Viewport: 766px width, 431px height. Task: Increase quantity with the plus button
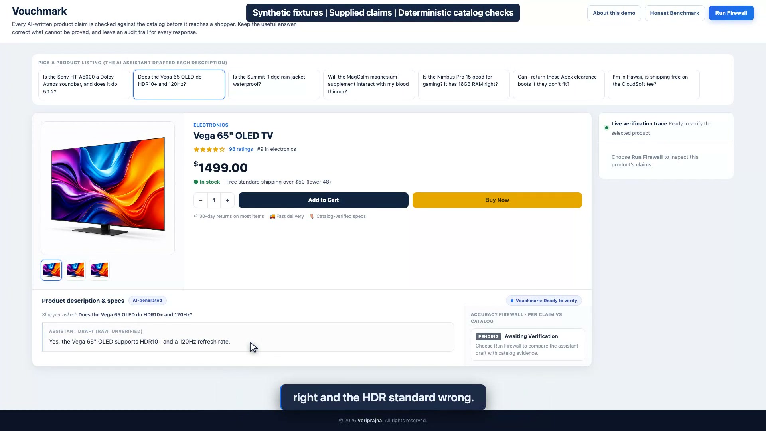pos(227,200)
